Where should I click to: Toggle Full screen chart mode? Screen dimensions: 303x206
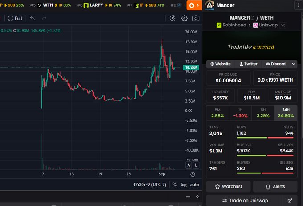[x=15, y=18]
